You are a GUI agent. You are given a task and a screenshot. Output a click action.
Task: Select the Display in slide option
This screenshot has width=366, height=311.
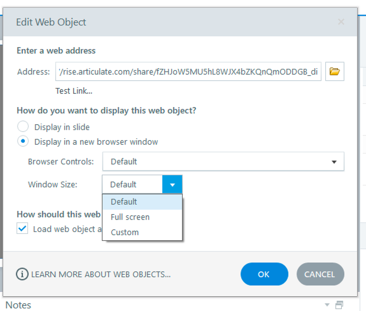click(x=23, y=127)
